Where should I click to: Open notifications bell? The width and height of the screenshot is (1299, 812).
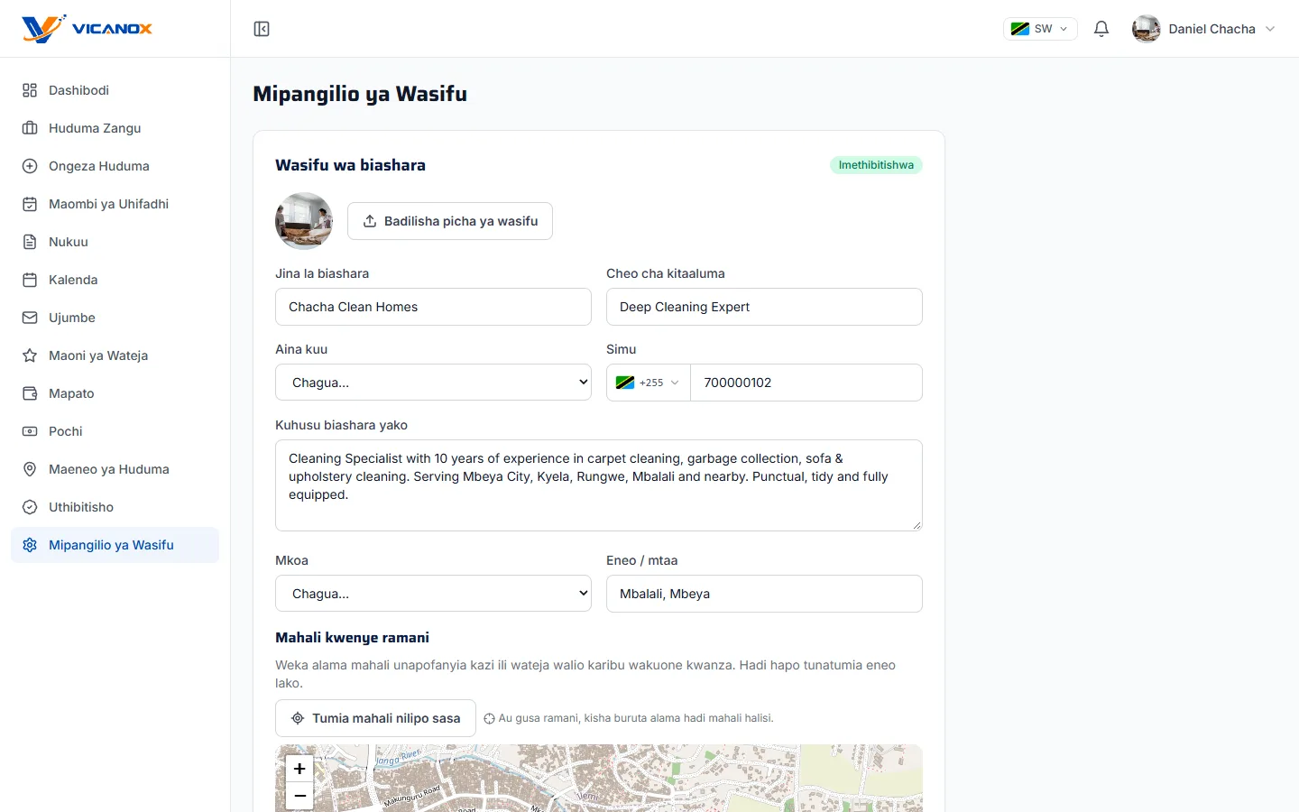1101,29
